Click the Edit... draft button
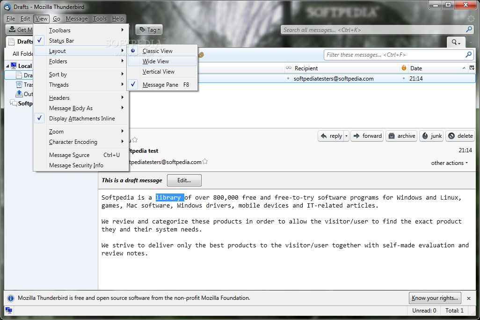The width and height of the screenshot is (480, 320). 184,180
